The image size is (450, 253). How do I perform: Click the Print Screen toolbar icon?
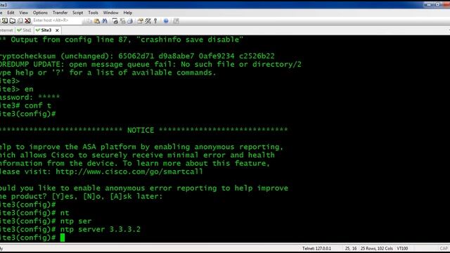pyautogui.click(x=115, y=20)
